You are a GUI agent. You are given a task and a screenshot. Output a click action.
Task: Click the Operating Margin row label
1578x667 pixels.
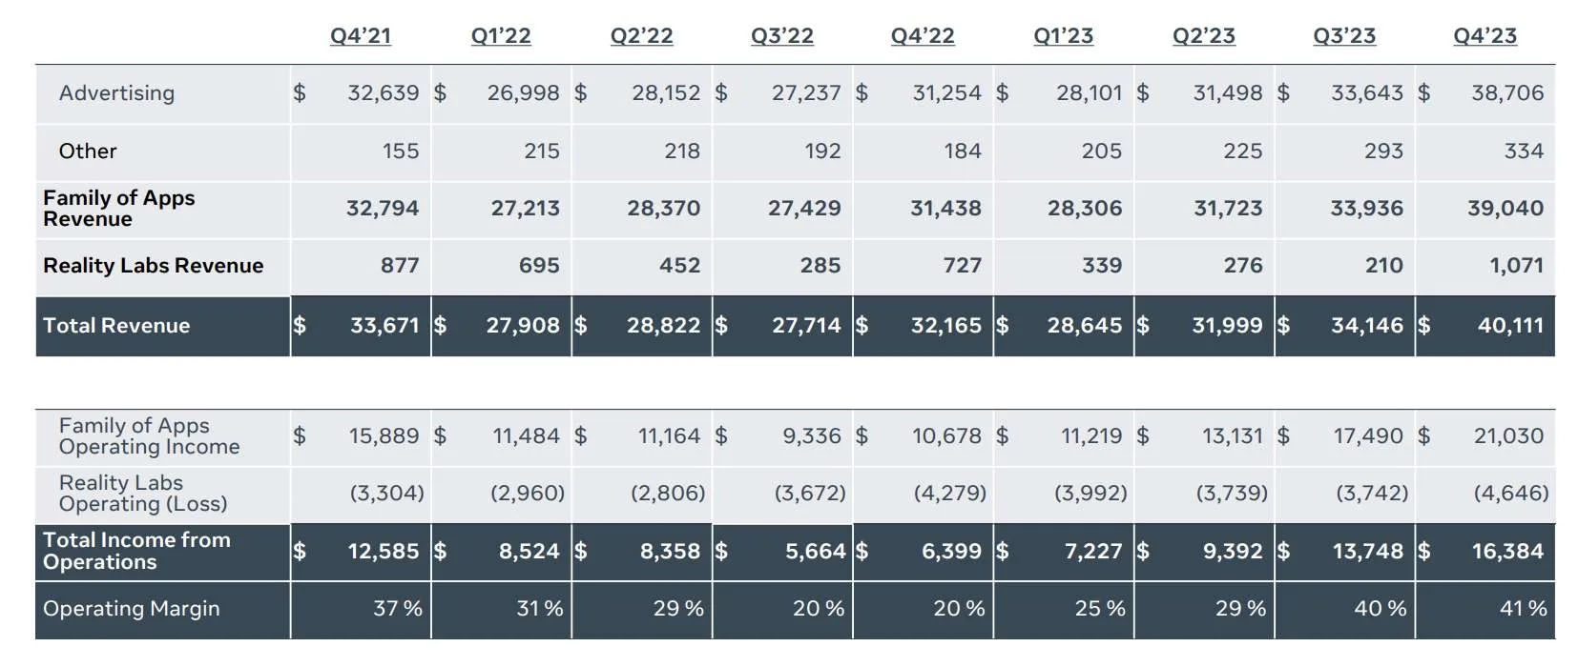click(x=132, y=609)
